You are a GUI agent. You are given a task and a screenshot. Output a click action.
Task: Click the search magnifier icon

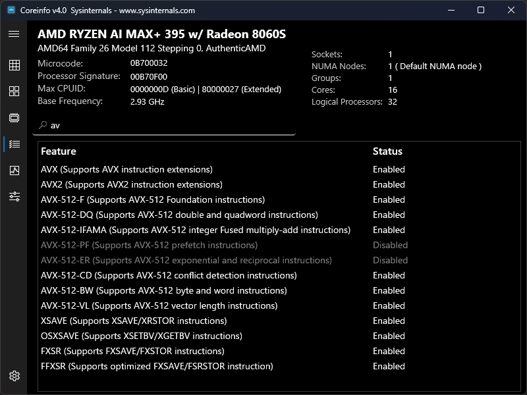point(41,125)
